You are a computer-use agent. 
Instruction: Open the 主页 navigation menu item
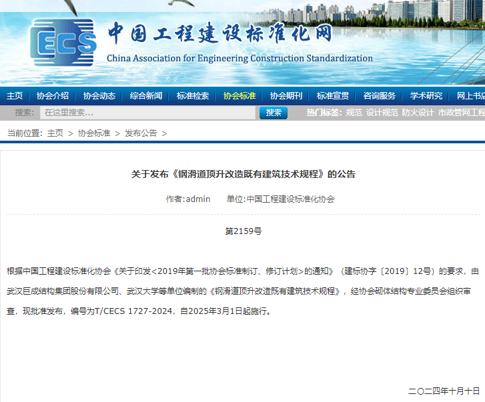click(15, 96)
